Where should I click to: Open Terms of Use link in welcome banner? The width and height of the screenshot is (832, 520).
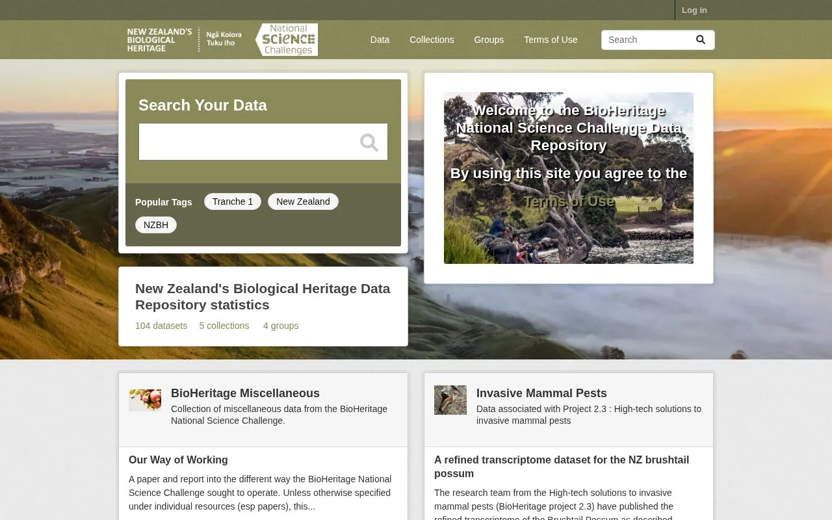569,201
